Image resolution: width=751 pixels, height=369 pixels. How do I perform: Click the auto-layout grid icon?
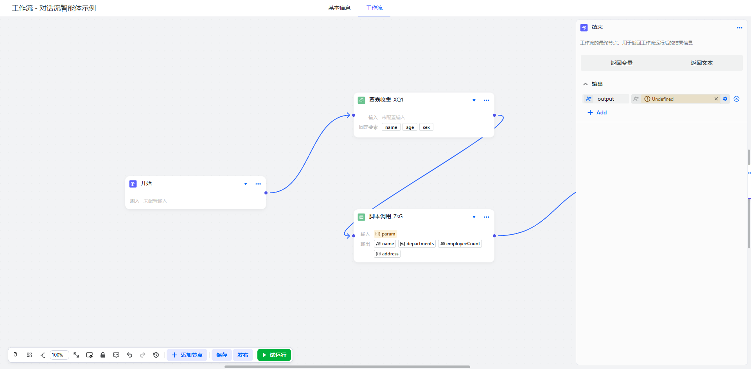(29, 355)
